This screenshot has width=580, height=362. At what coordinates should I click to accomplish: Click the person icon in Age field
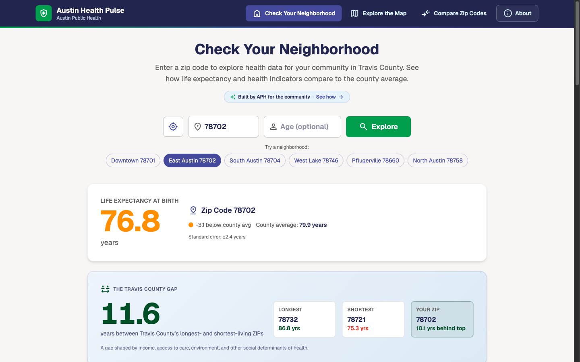(273, 127)
